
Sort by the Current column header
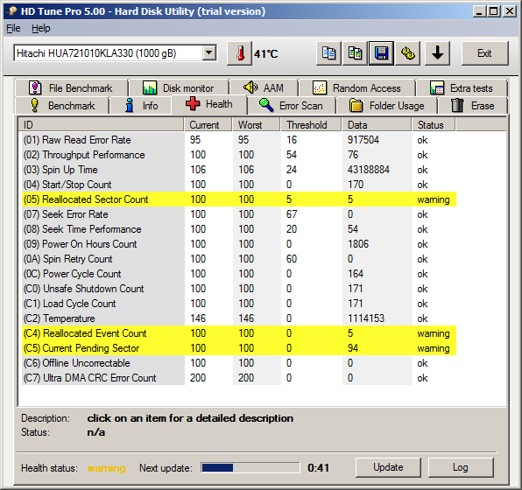208,125
